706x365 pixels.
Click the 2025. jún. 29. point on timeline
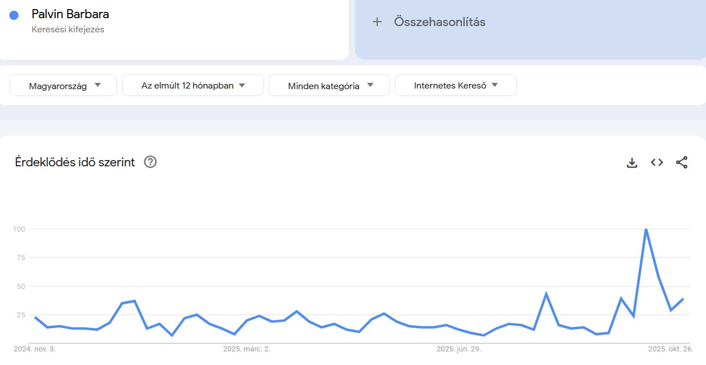coord(459,349)
